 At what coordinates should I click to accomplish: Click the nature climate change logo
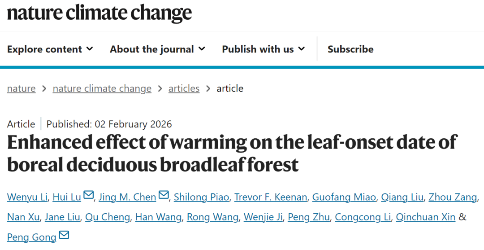(x=99, y=13)
